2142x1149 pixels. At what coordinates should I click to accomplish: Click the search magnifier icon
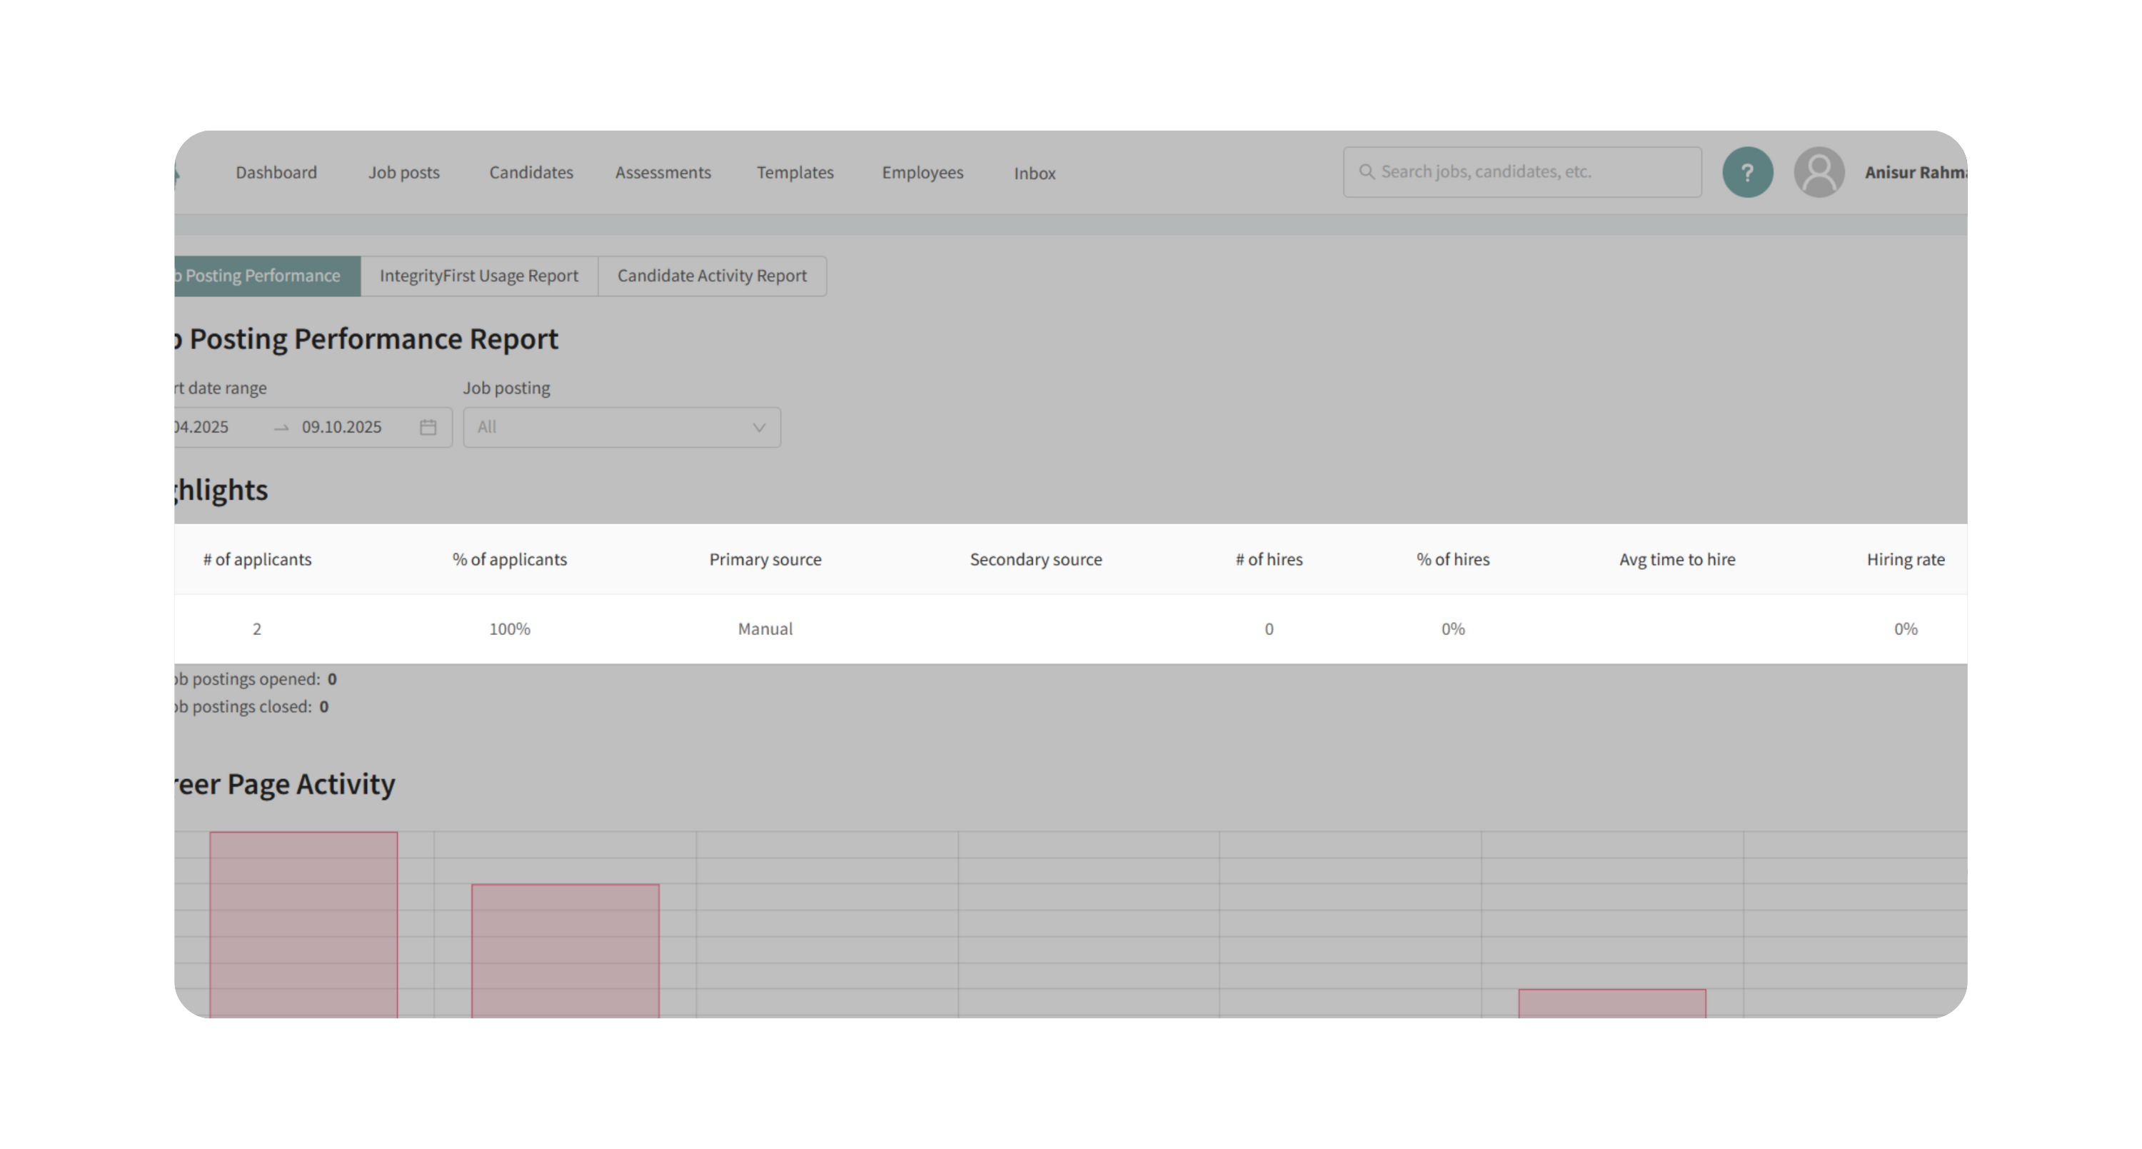click(x=1366, y=172)
